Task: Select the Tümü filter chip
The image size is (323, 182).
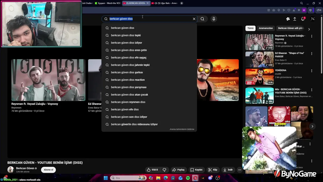Action: click(x=250, y=28)
